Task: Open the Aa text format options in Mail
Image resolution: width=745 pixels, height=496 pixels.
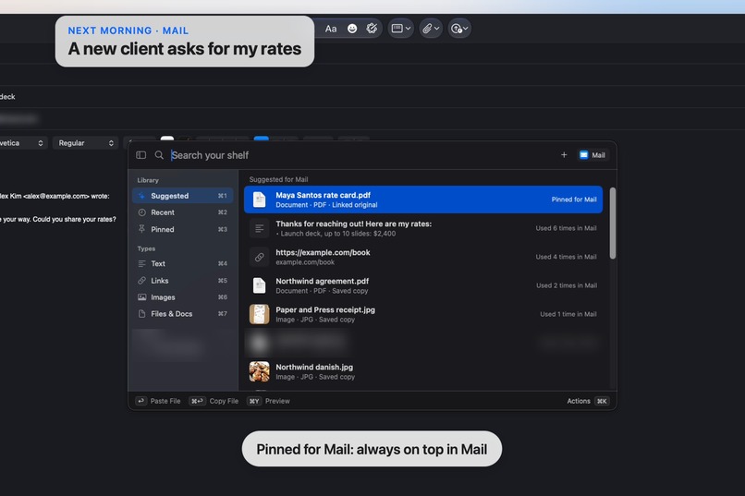Action: pos(331,29)
